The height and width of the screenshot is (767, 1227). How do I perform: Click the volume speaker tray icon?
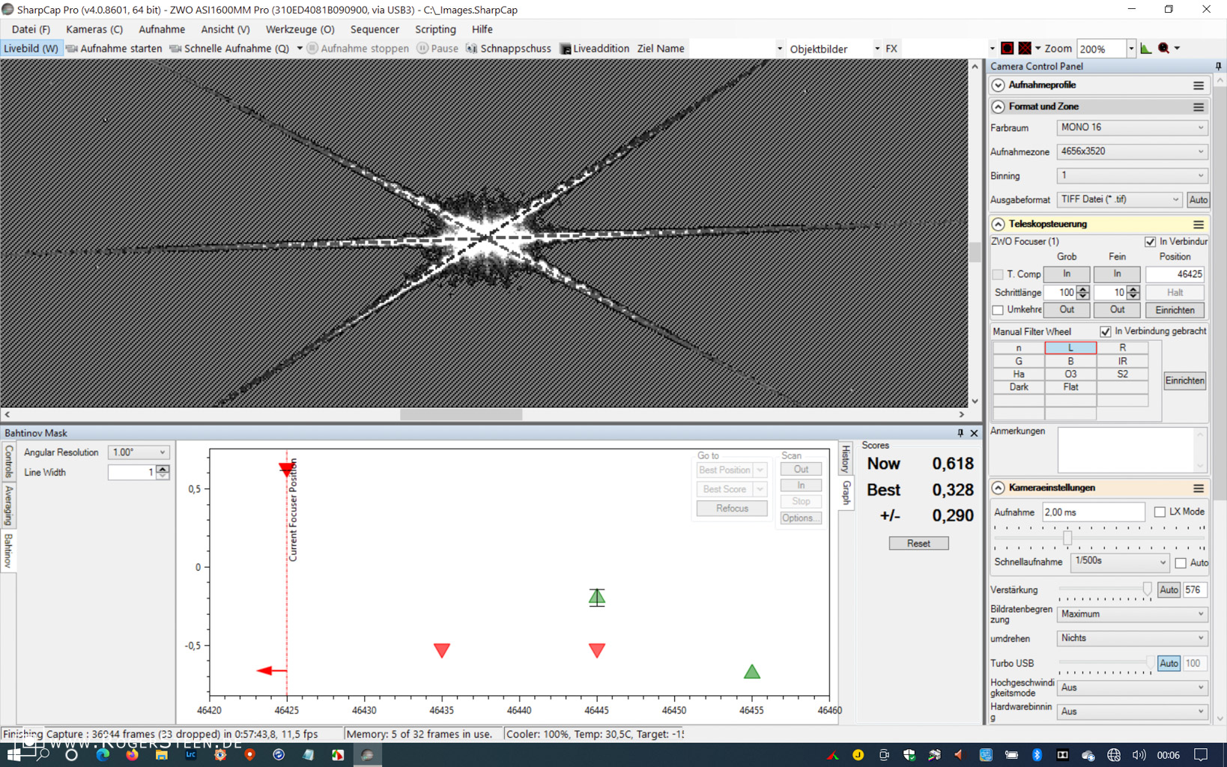1139,755
